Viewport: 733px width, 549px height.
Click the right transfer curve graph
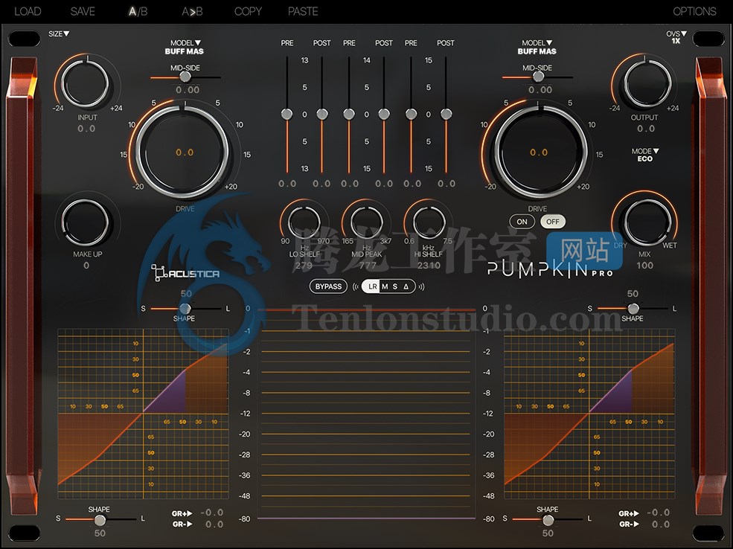click(589, 414)
